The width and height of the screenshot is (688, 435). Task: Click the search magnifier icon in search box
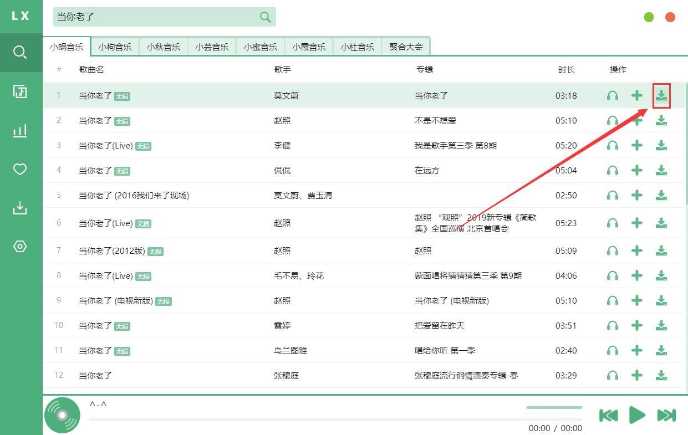266,17
